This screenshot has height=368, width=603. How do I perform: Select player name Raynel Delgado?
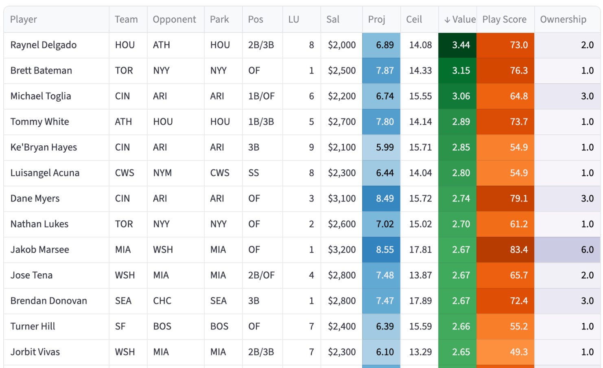click(x=43, y=45)
